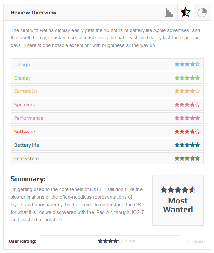
Task: Click the Ecosystem rating stars
Action: click(187, 158)
